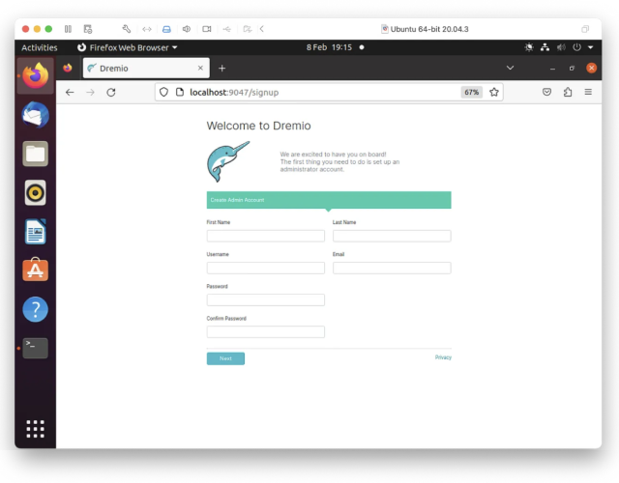Launch Thunderbird mail from the dock
This screenshot has height=483, width=619.
pos(36,115)
